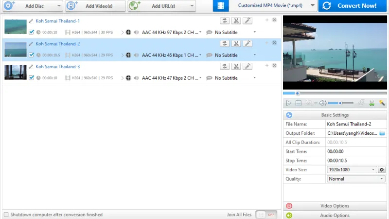This screenshot has height=219, width=389.
Task: Browse output folder using the folder icon
Action: coord(382,133)
